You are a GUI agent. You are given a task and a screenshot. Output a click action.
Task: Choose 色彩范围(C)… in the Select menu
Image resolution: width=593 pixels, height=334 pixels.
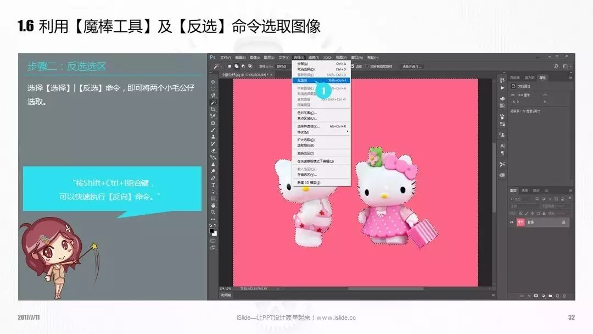pyautogui.click(x=321, y=113)
